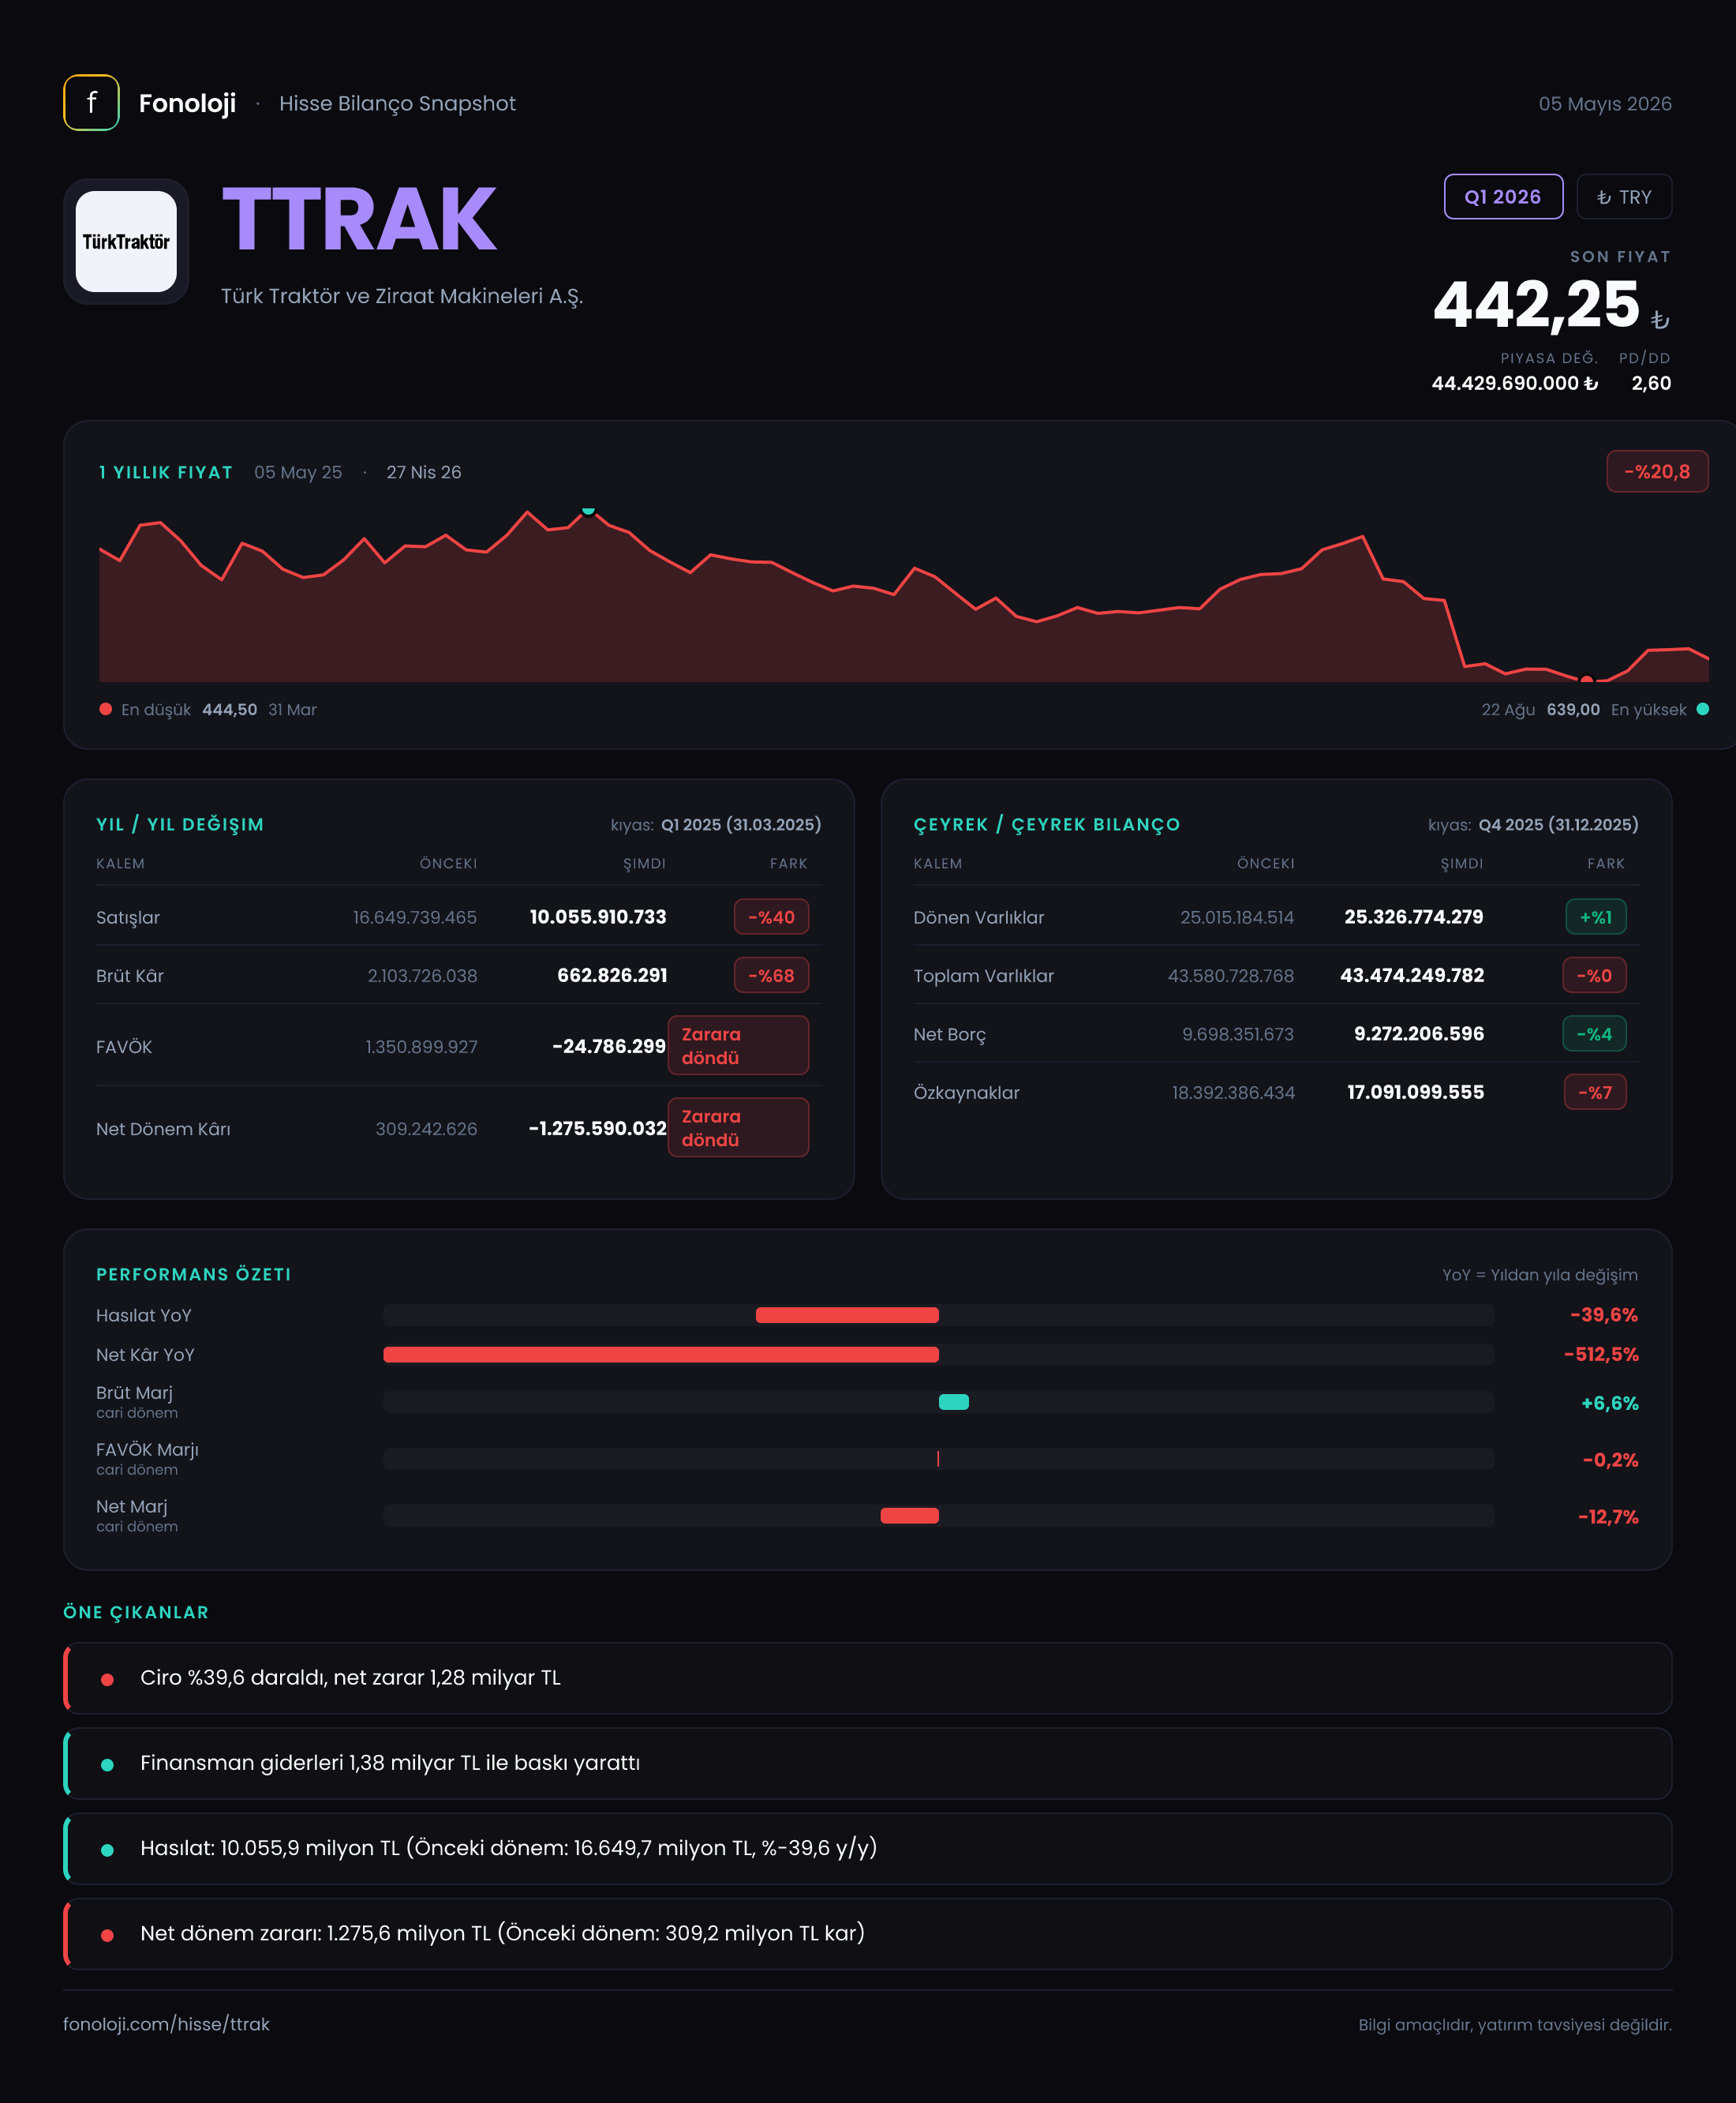Click red bullet beside 'Ciro %39,6 daraldı'
This screenshot has width=1736, height=2103.
point(107,1680)
